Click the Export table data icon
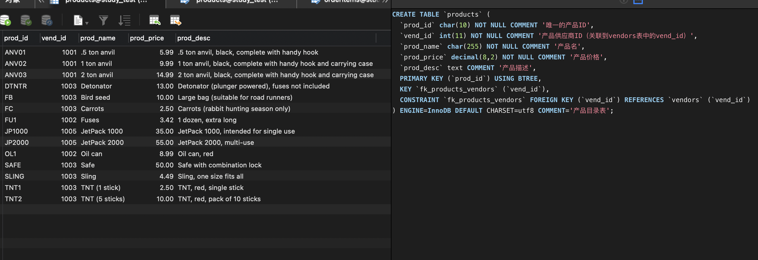The image size is (758, 260). 176,20
